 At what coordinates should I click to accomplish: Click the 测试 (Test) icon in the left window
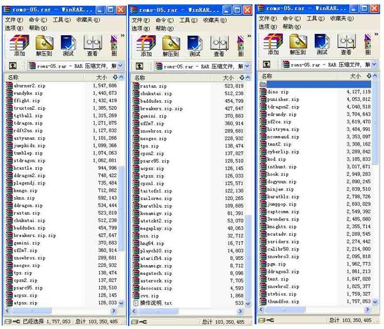68,45
